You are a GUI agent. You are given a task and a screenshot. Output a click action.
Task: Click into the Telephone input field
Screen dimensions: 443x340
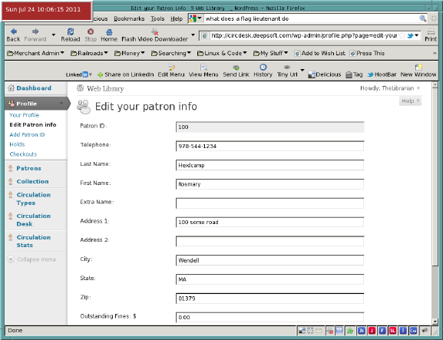coord(269,147)
